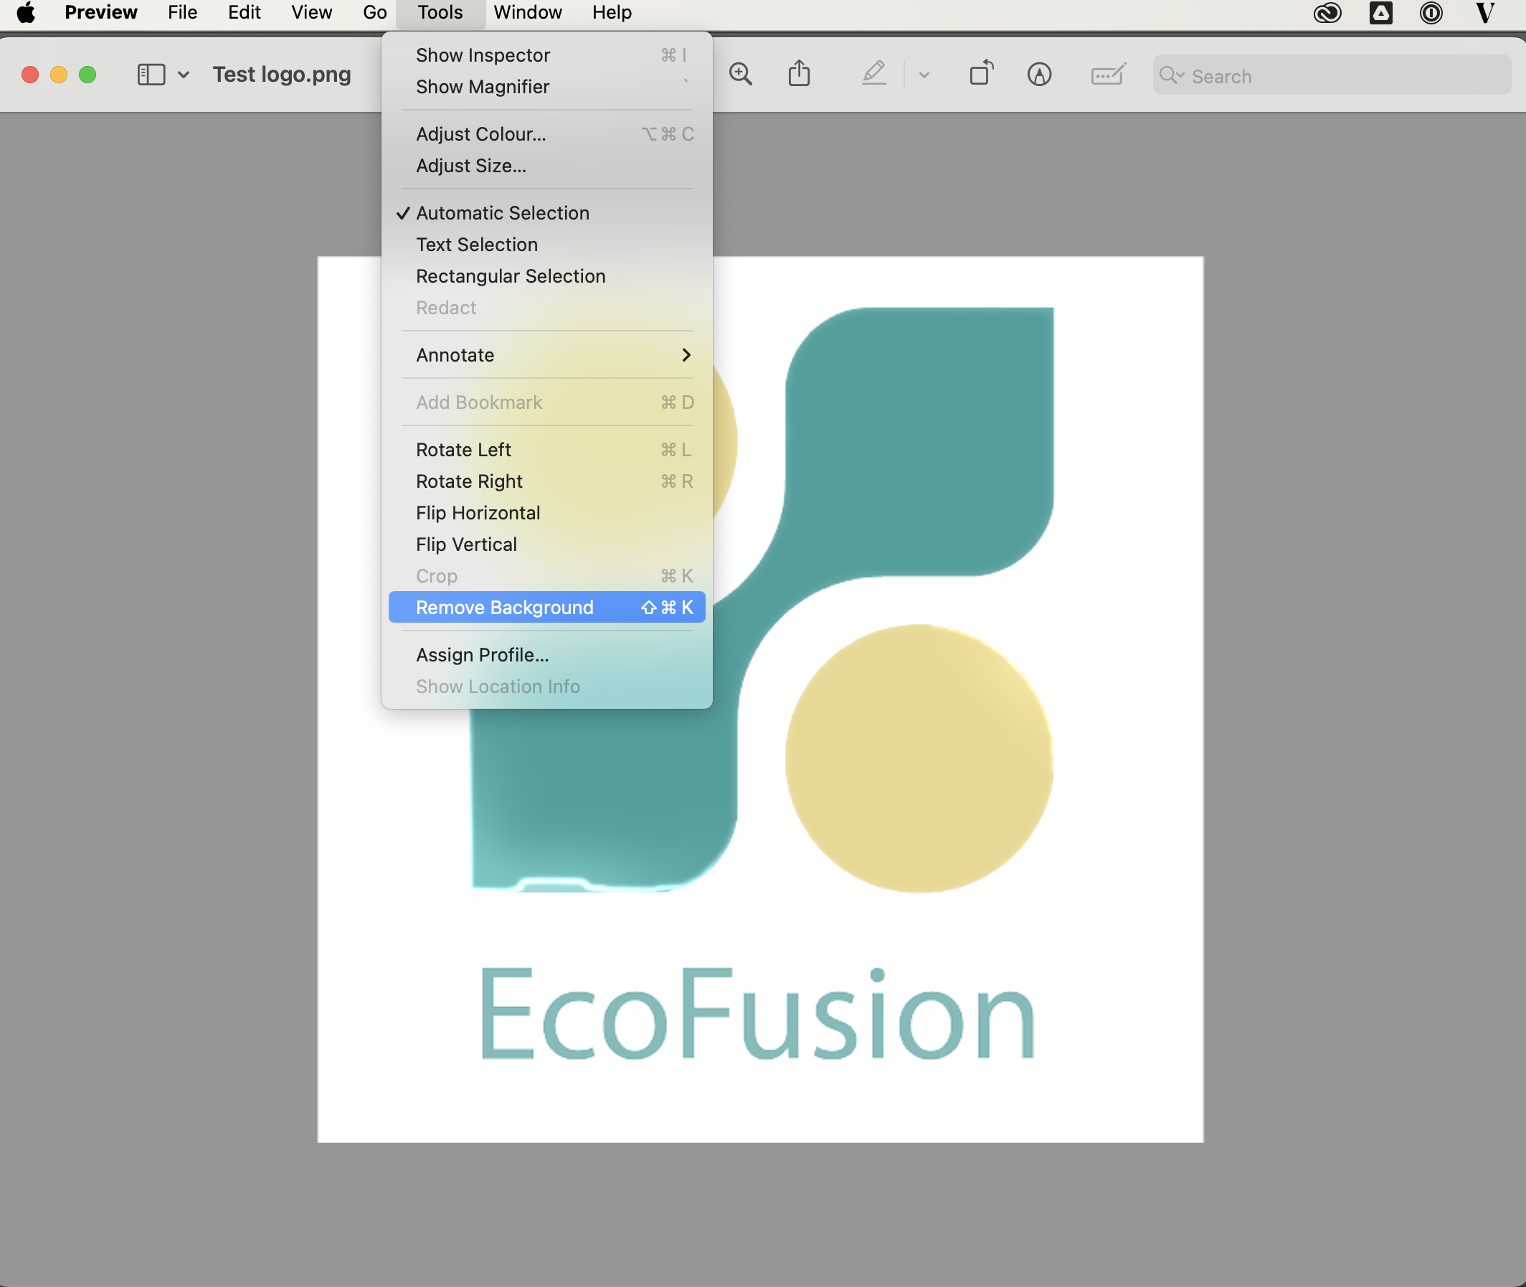1526x1287 pixels.
Task: Check the Automatic Selection option
Action: click(501, 212)
